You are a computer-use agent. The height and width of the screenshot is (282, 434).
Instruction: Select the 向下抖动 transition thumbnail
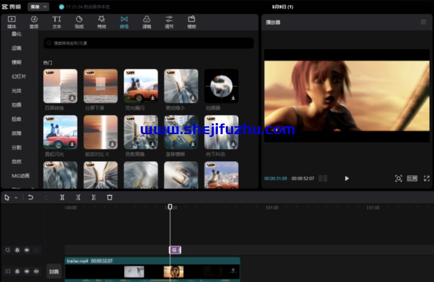tap(221, 132)
